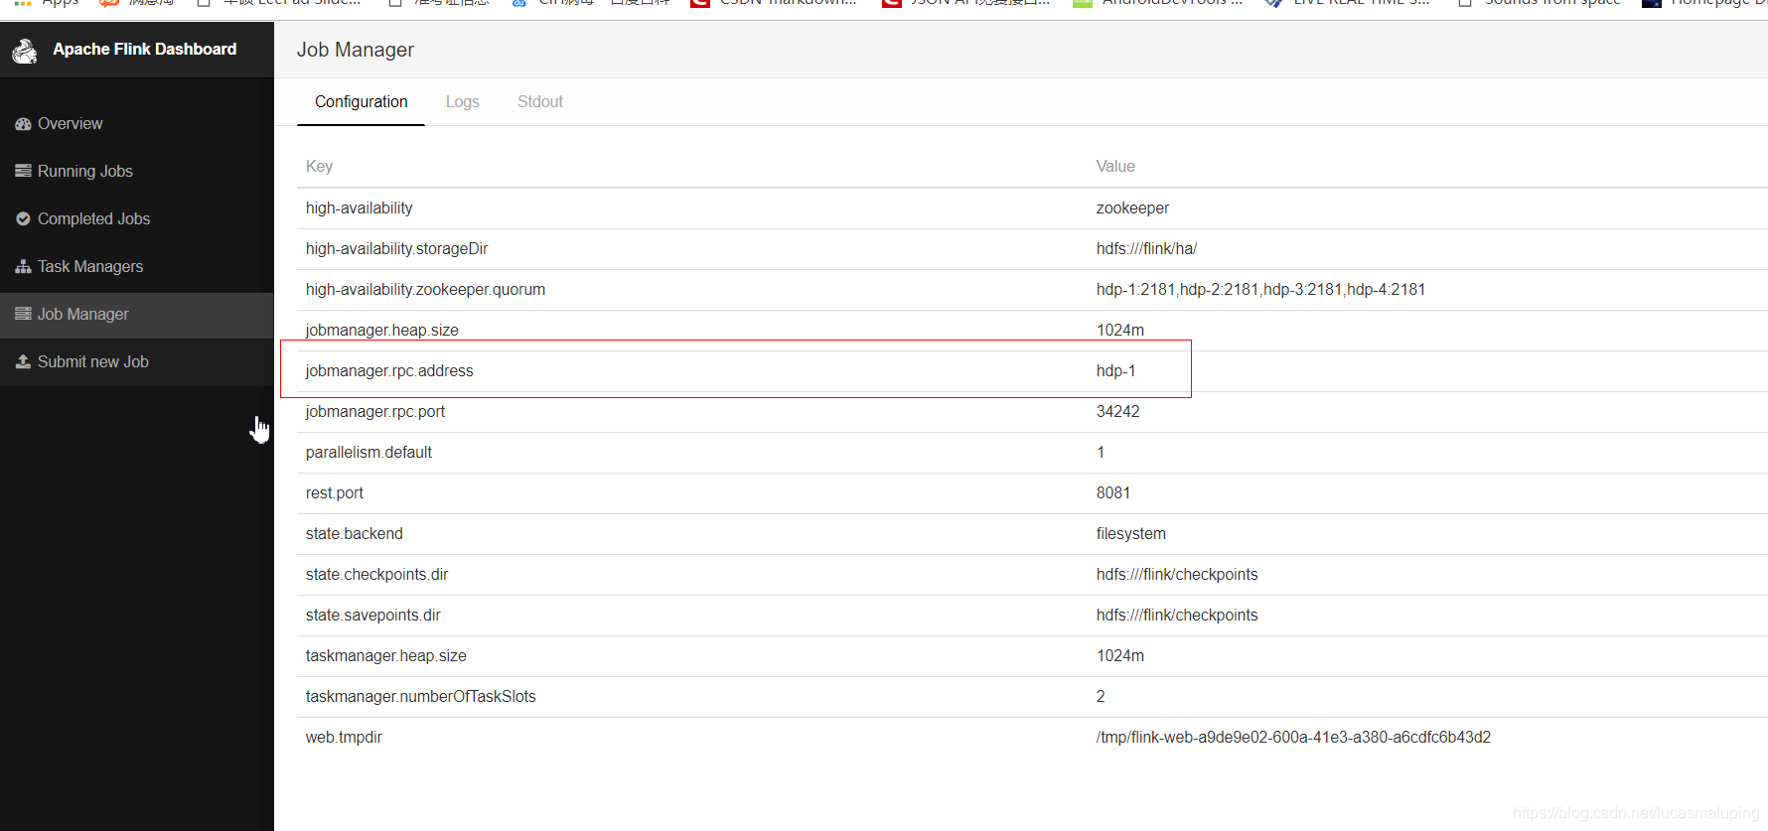
Task: Click the Job Manager page heading
Action: [356, 50]
